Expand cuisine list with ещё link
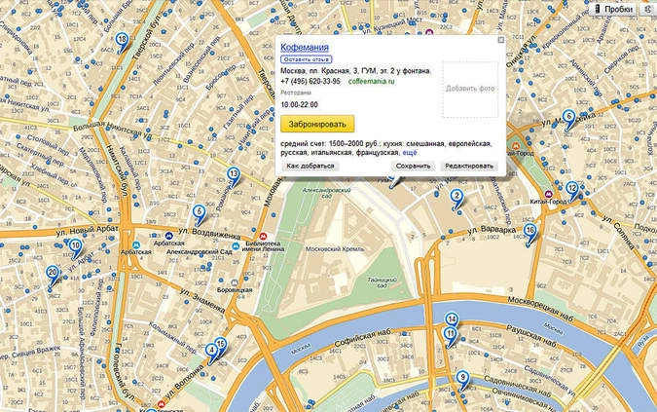This screenshot has height=412, width=657. coord(410,153)
